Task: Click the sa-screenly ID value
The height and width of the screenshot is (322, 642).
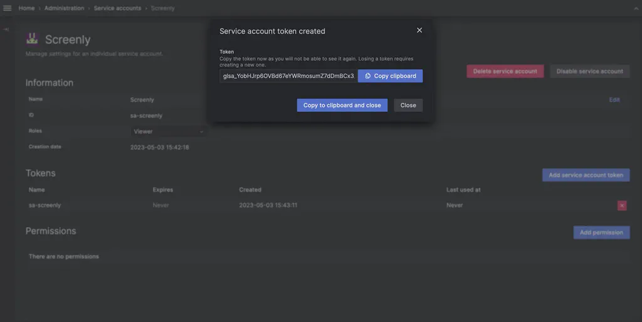Action: point(146,115)
